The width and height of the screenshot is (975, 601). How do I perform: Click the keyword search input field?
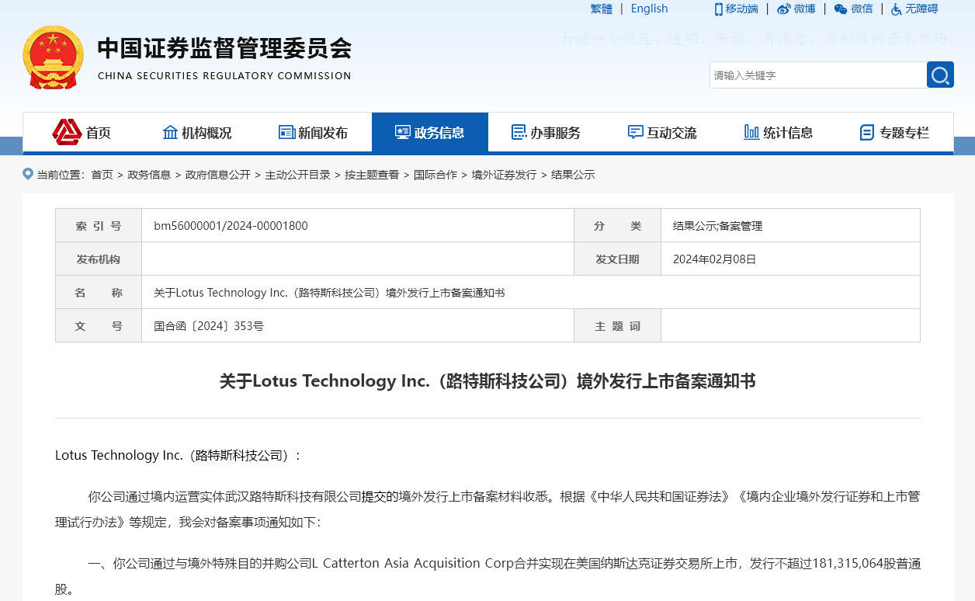coord(818,75)
